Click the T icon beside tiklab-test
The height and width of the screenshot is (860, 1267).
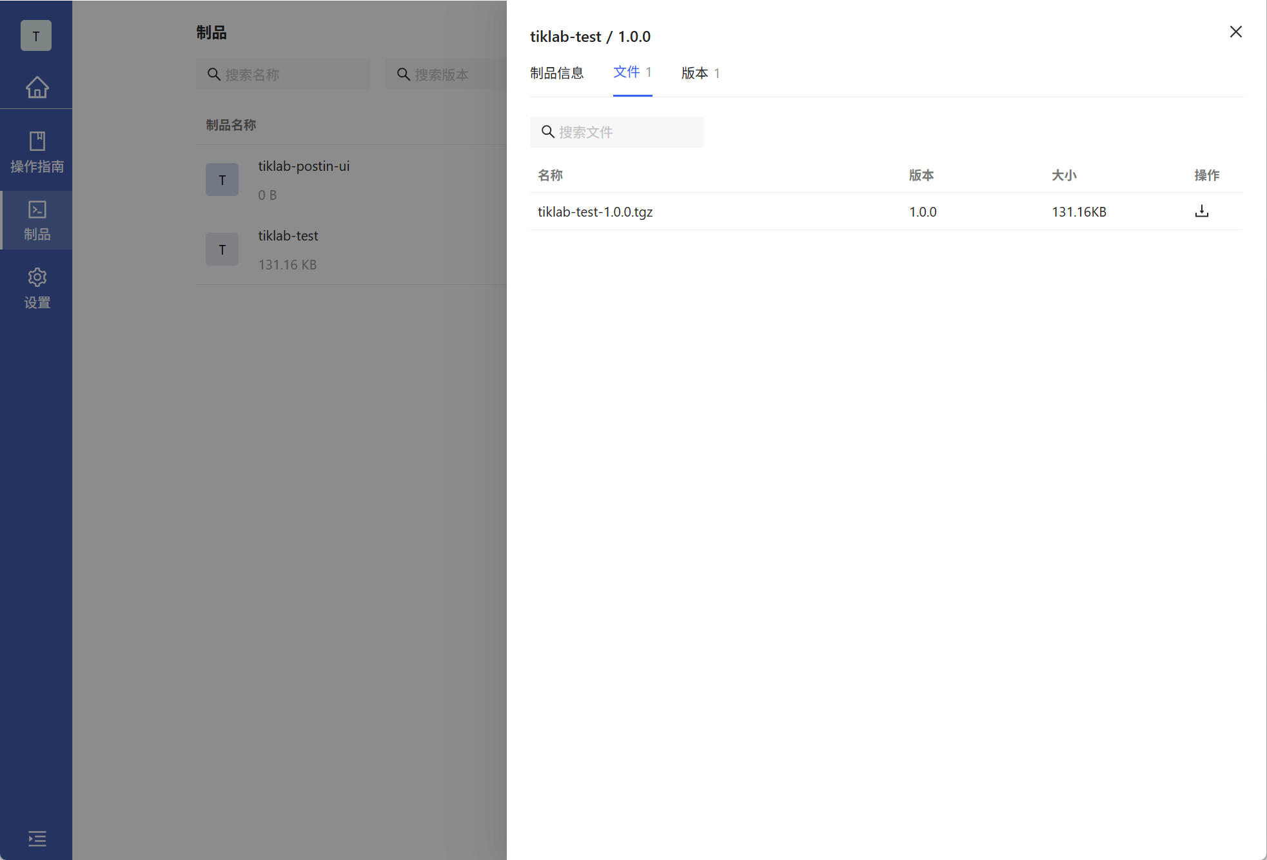pyautogui.click(x=222, y=249)
